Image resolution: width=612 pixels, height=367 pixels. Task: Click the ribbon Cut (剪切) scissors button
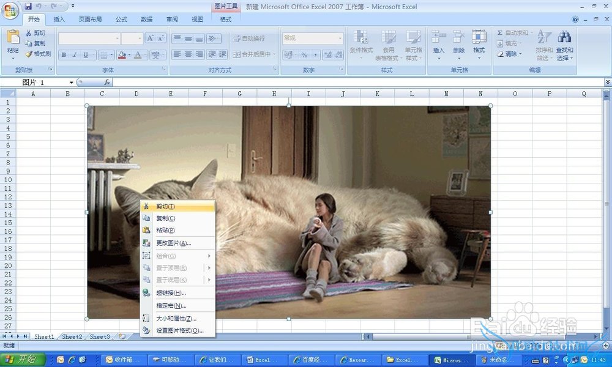point(35,33)
